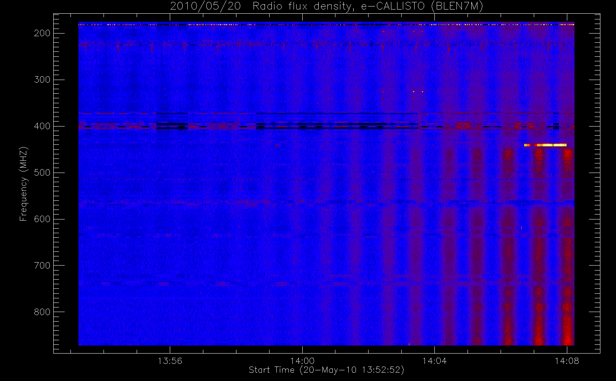This screenshot has height=381, width=616.
Task: Click the 700 frequency tick label
Action: [x=42, y=266]
